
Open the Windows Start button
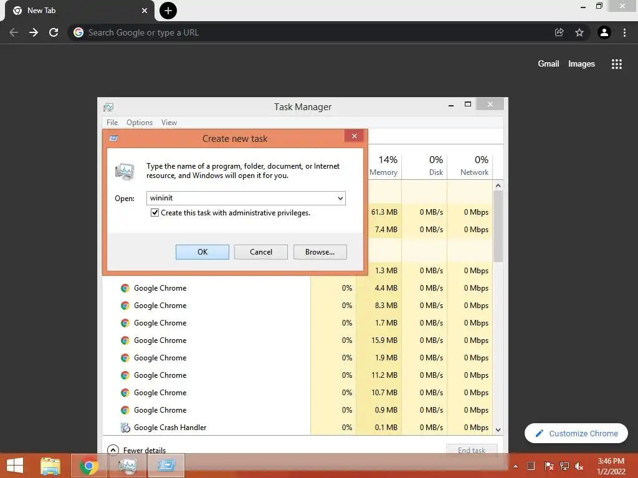[15, 466]
